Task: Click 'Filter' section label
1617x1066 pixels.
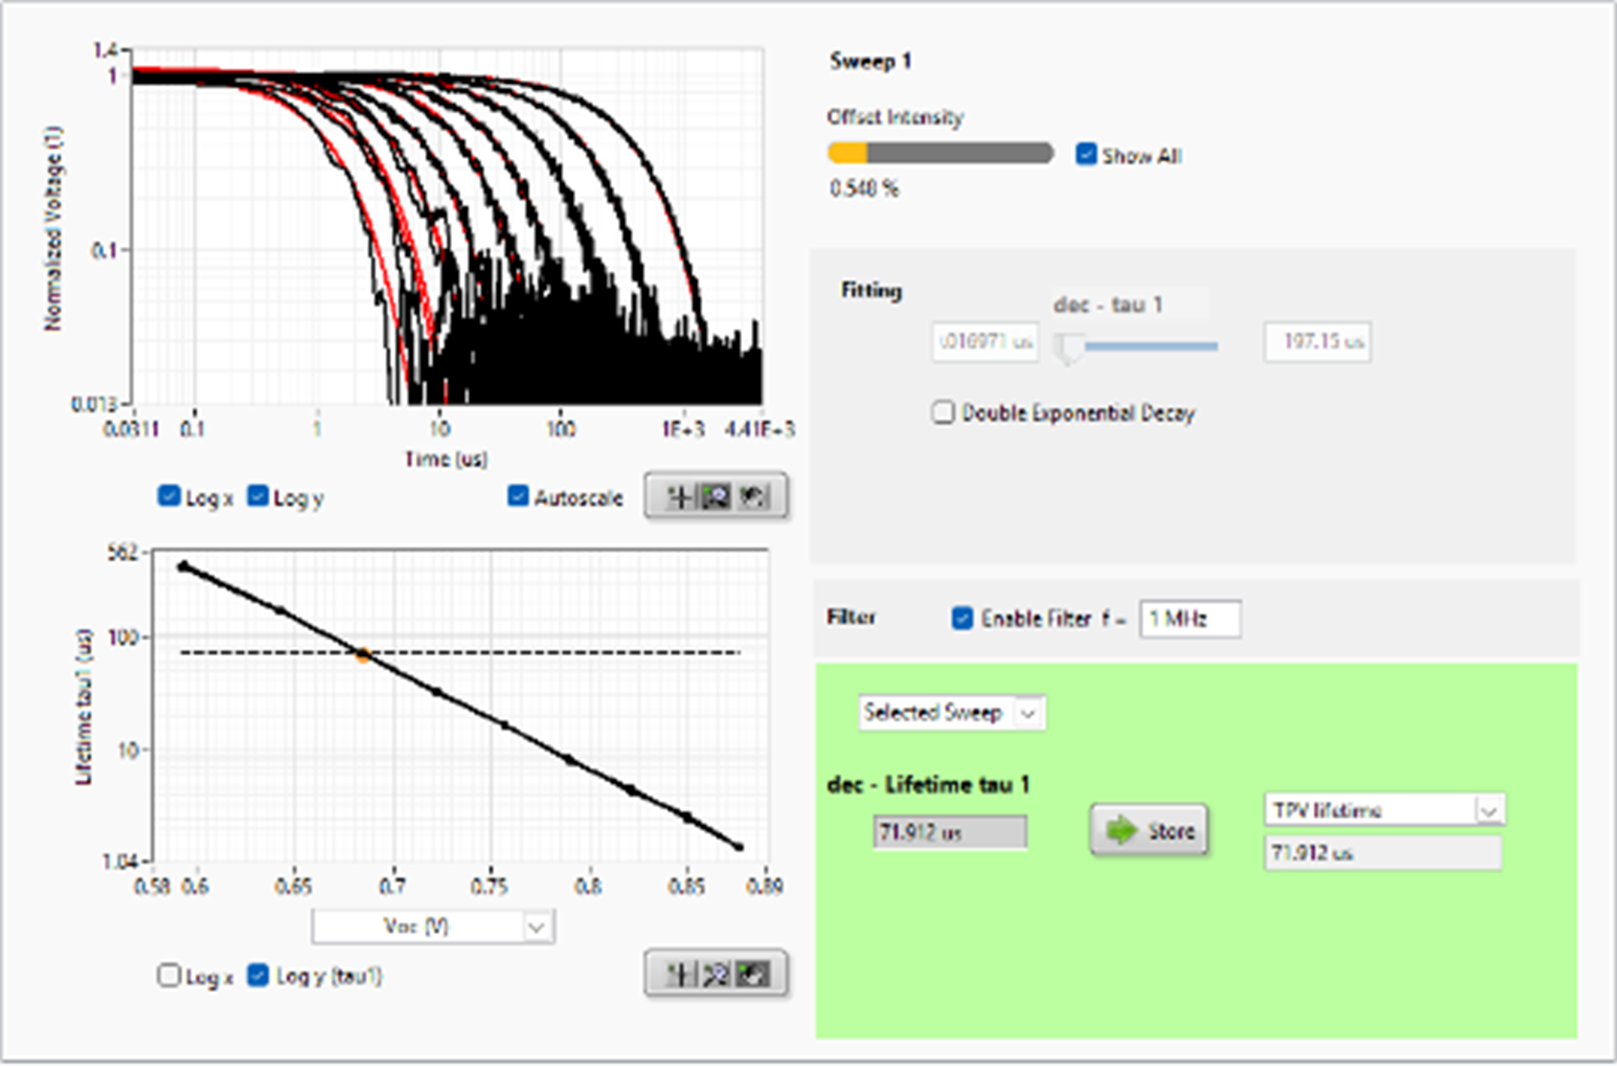Action: [x=851, y=617]
